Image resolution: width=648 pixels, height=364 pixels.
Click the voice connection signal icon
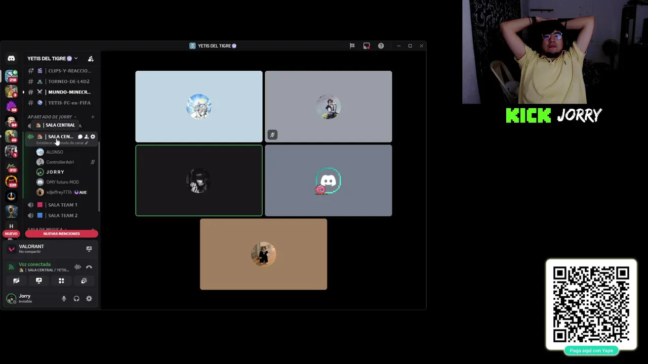coord(11,267)
